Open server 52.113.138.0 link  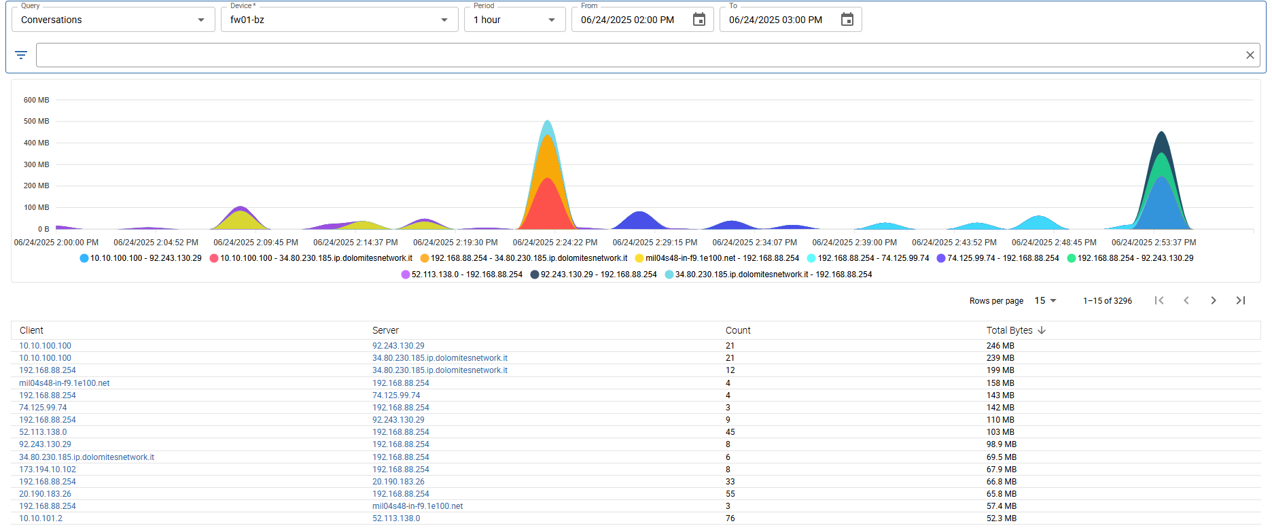[x=396, y=518]
